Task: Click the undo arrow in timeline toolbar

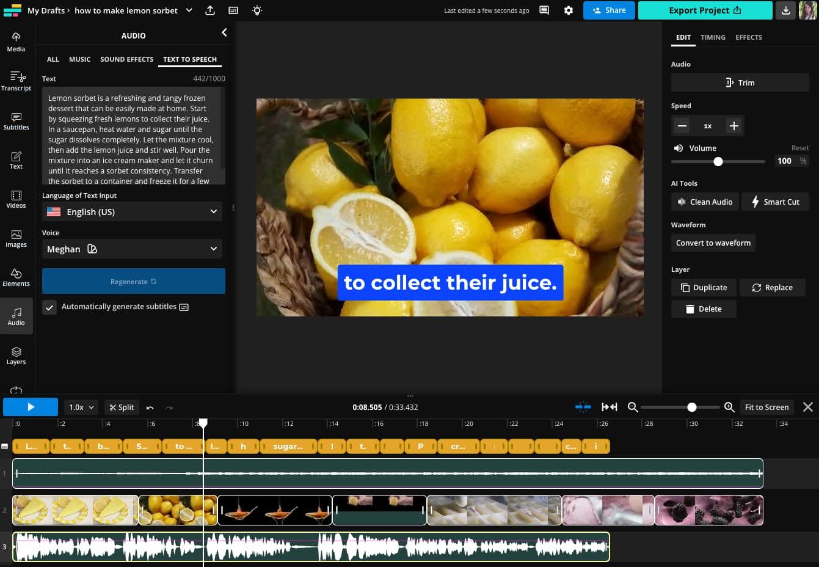Action: point(150,408)
